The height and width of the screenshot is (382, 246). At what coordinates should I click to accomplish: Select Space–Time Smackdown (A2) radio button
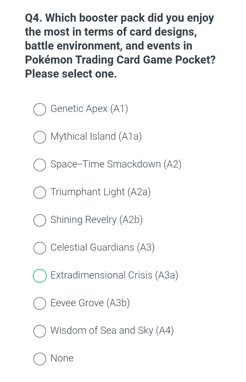39,165
